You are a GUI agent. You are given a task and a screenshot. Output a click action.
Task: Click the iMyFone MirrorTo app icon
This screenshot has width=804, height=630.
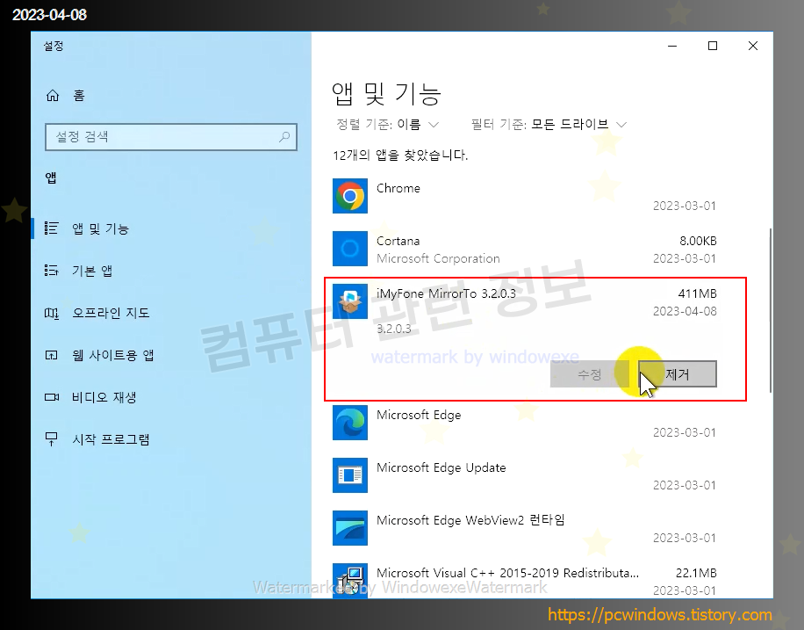pyautogui.click(x=349, y=301)
